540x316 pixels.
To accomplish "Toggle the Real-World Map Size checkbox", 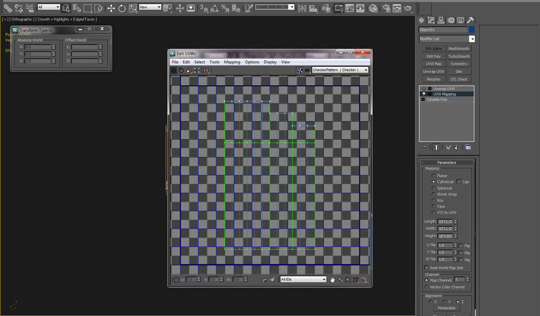I will [426, 268].
